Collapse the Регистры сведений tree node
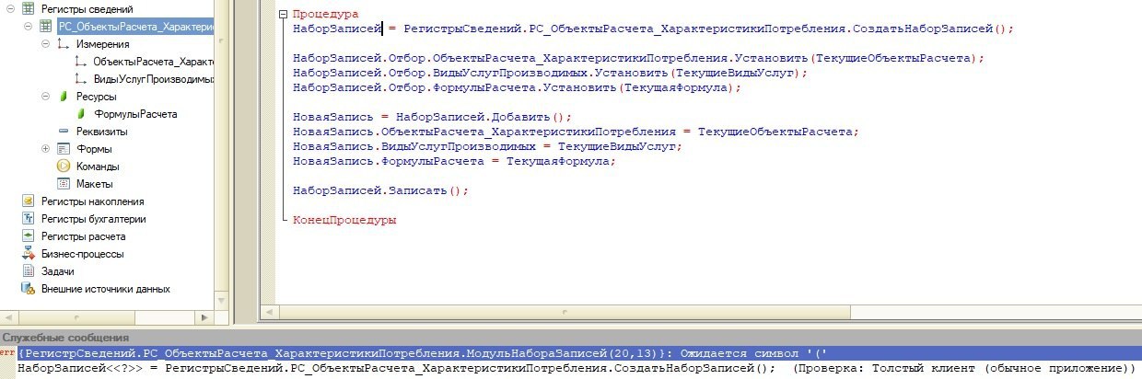This screenshot has width=1142, height=379. pyautogui.click(x=9, y=9)
